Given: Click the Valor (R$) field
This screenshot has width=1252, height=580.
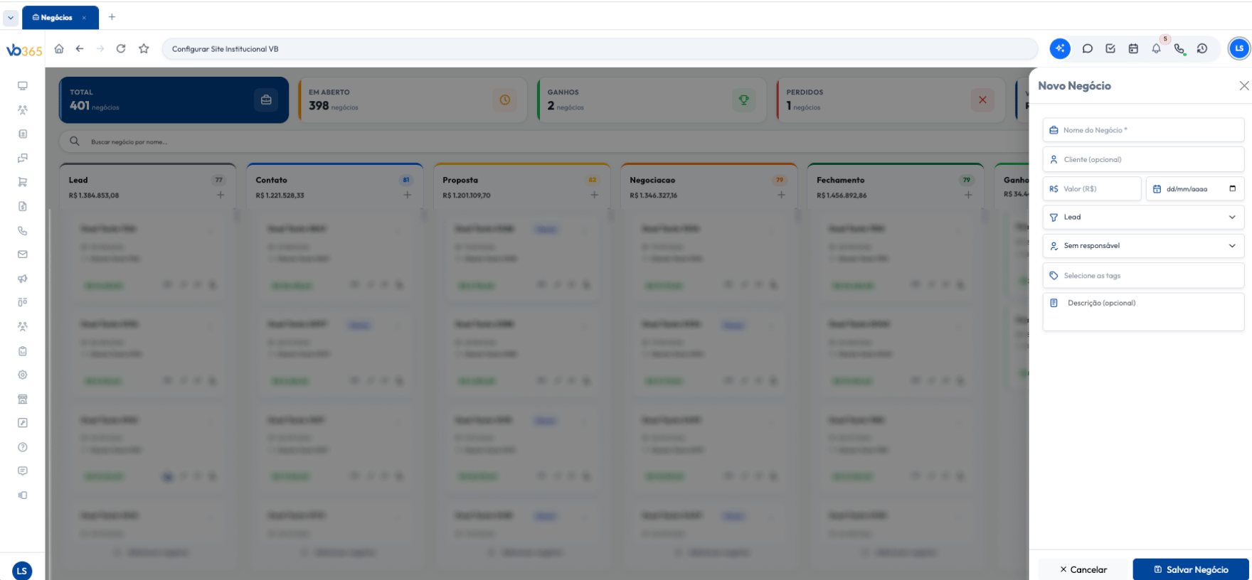Looking at the screenshot, I should (x=1092, y=189).
